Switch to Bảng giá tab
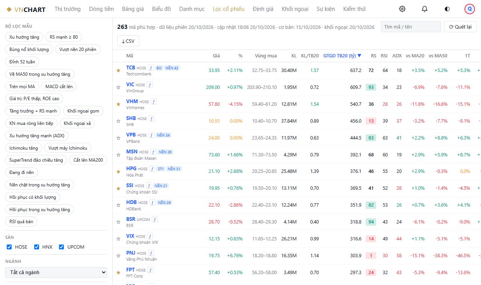This screenshot has width=481, height=285. 133,9
